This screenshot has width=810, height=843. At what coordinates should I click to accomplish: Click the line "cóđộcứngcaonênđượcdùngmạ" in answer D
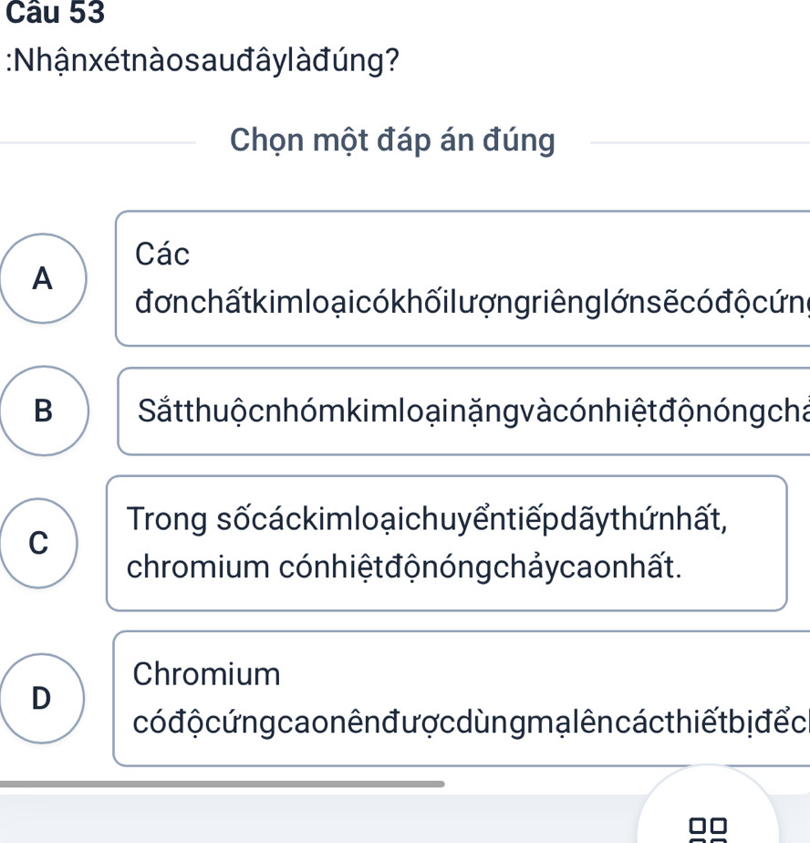(x=470, y=723)
